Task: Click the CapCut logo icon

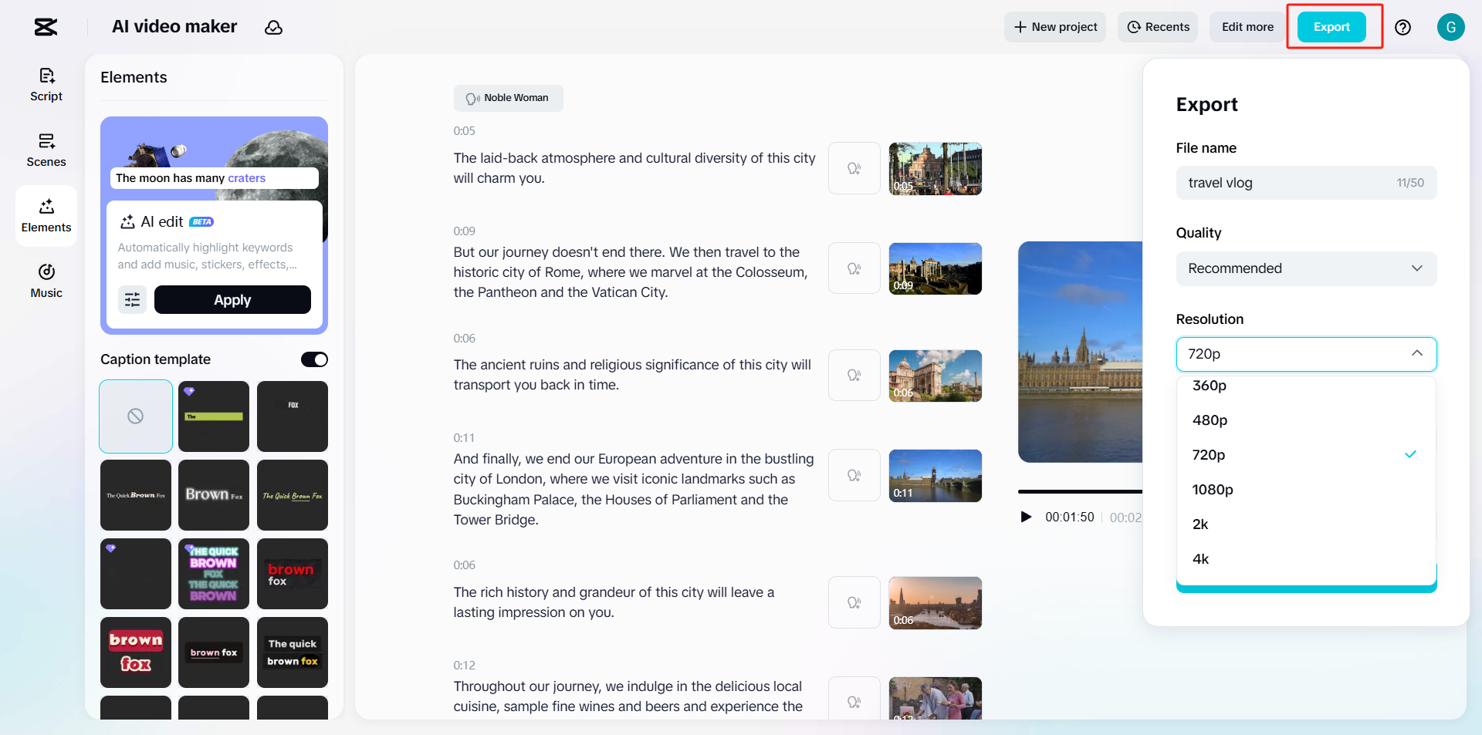Action: pyautogui.click(x=46, y=27)
